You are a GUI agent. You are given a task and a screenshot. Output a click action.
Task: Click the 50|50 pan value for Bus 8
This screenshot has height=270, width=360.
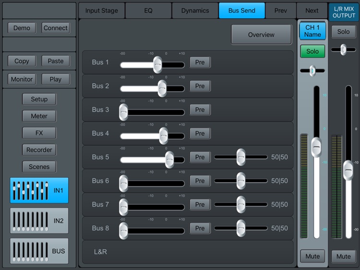pyautogui.click(x=279, y=228)
